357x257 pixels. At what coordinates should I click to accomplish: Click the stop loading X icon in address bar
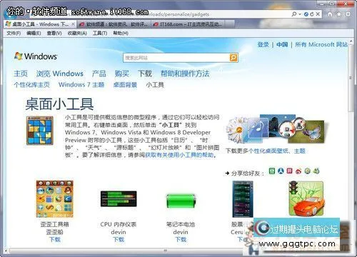[318, 14]
